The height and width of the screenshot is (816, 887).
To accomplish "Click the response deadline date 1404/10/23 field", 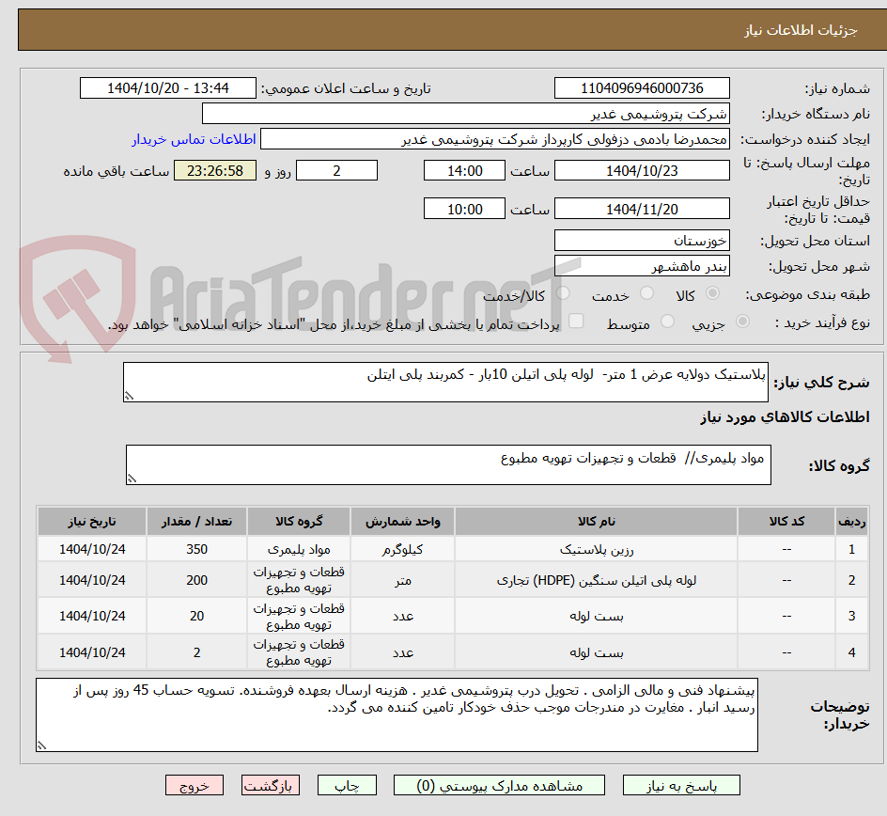I will tap(642, 170).
